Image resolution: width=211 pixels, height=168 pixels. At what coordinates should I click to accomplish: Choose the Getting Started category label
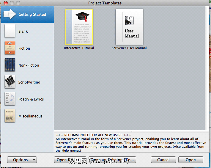pyautogui.click(x=32, y=14)
